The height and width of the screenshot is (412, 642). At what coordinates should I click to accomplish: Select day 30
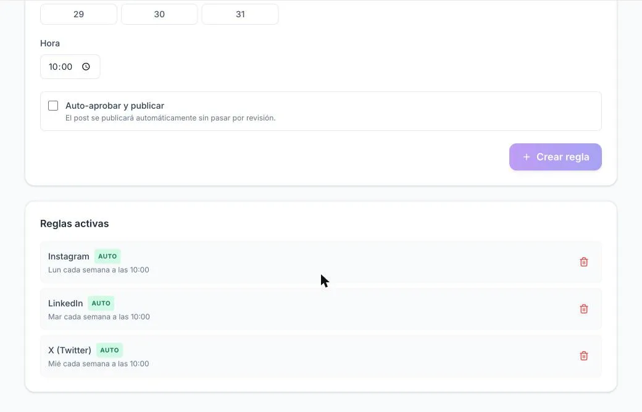click(159, 14)
